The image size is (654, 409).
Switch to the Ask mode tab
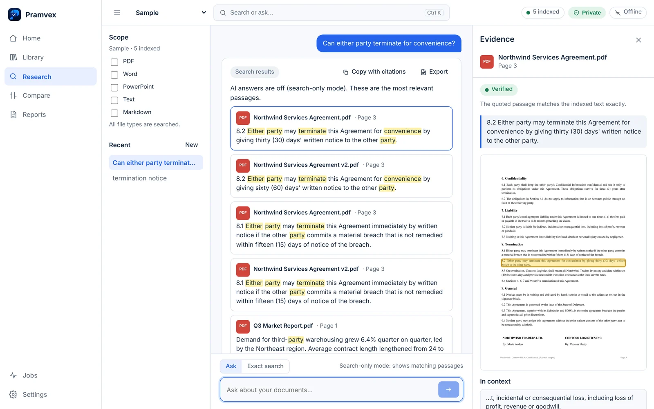tap(231, 366)
